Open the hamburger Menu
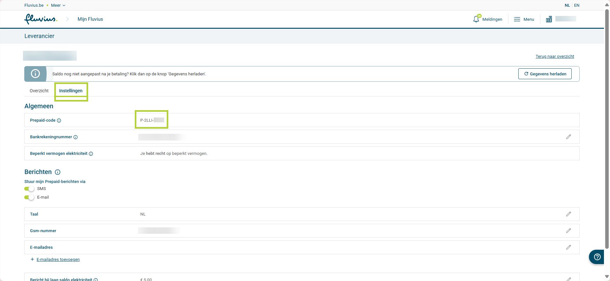The height and width of the screenshot is (281, 610). pyautogui.click(x=524, y=19)
